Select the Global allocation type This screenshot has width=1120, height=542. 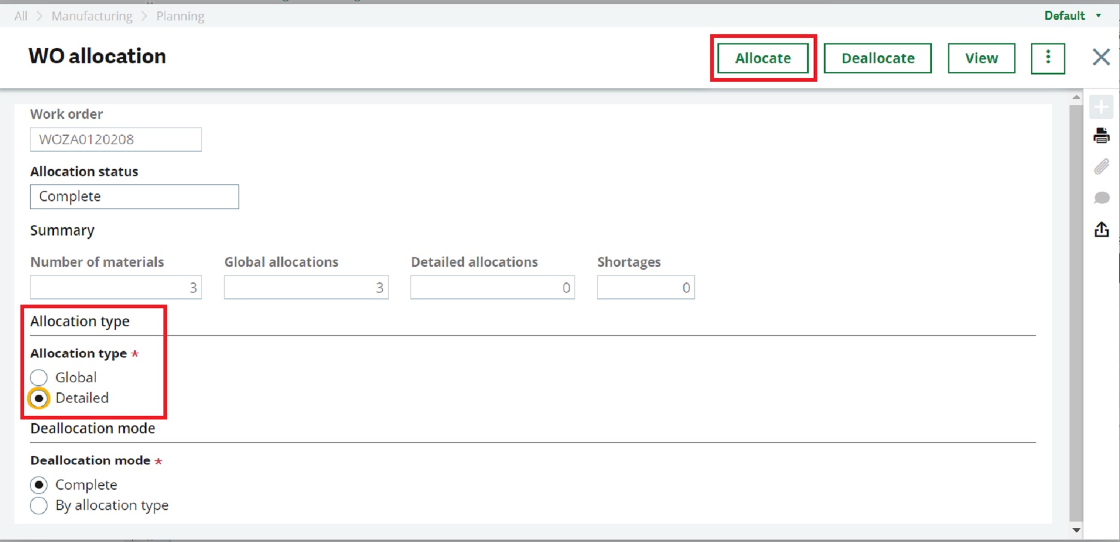(x=38, y=377)
